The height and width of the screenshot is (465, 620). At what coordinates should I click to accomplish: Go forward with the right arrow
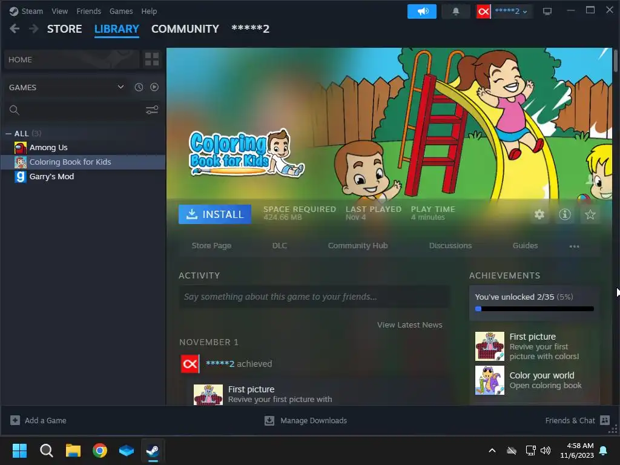pos(34,28)
